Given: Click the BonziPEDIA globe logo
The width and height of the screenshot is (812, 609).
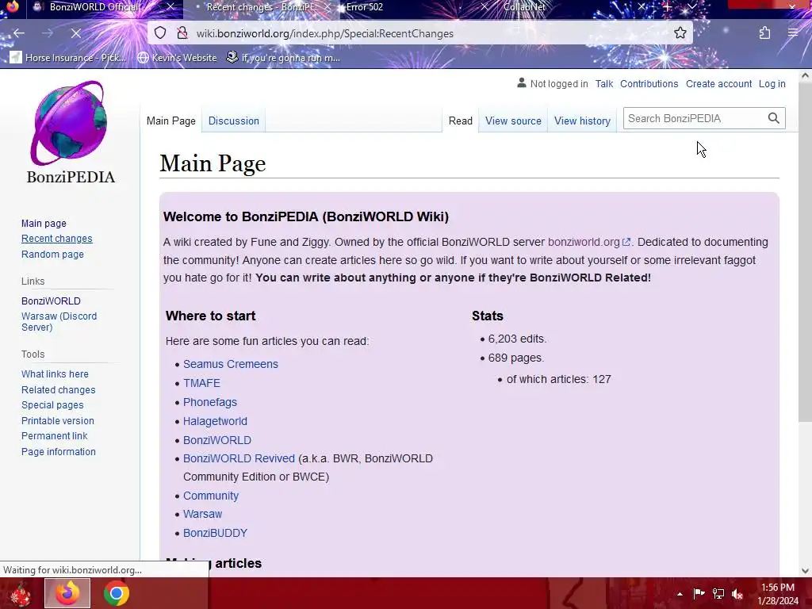Looking at the screenshot, I should (x=70, y=123).
